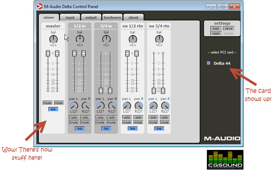
Task: Click the 3/4 in left fader handle
Action: (101, 91)
